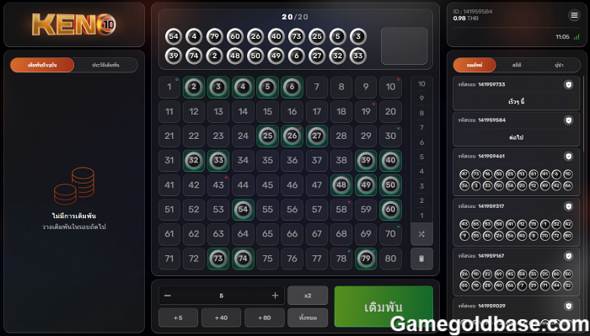
Task: Add +40 to the bet
Action: pyautogui.click(x=221, y=318)
